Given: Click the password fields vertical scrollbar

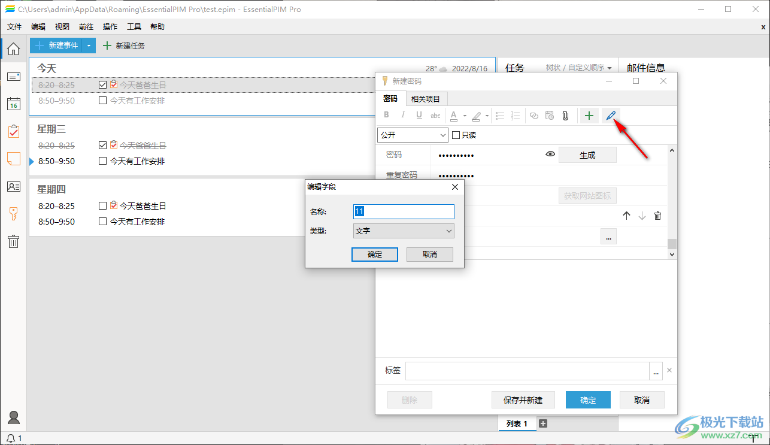Looking at the screenshot, I should (672, 202).
